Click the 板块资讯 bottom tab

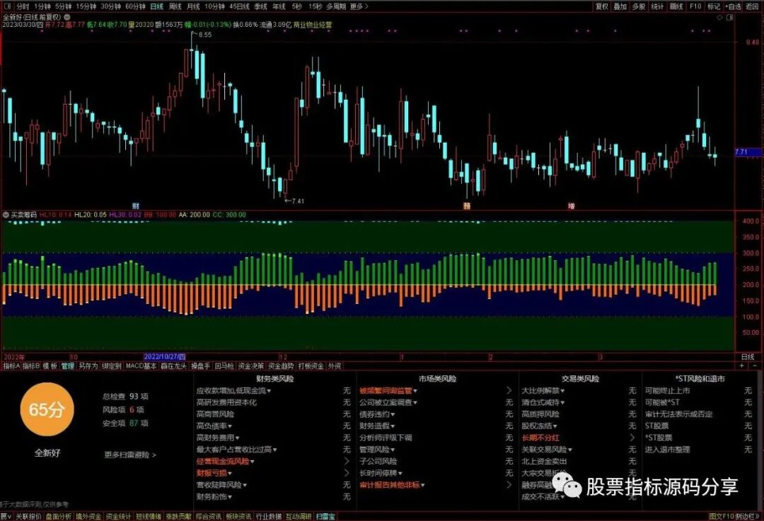238,517
